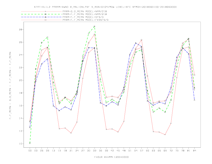Click the chart title starting with STAT=VL1L2

pyautogui.click(x=105, y=7)
